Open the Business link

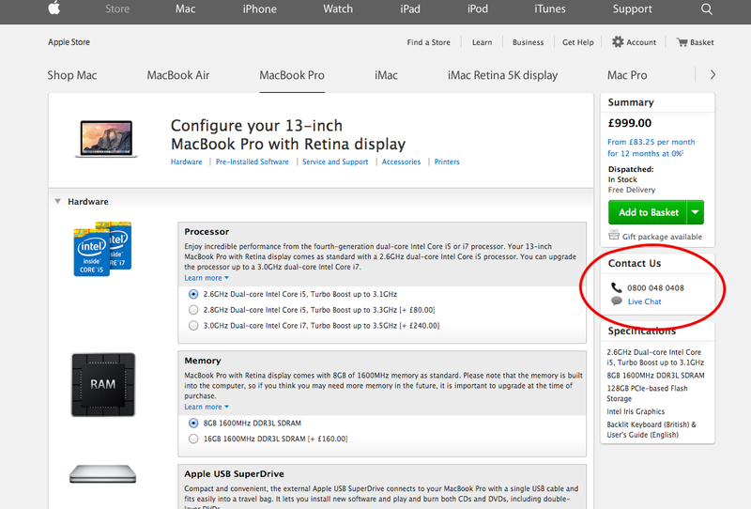[x=528, y=42]
